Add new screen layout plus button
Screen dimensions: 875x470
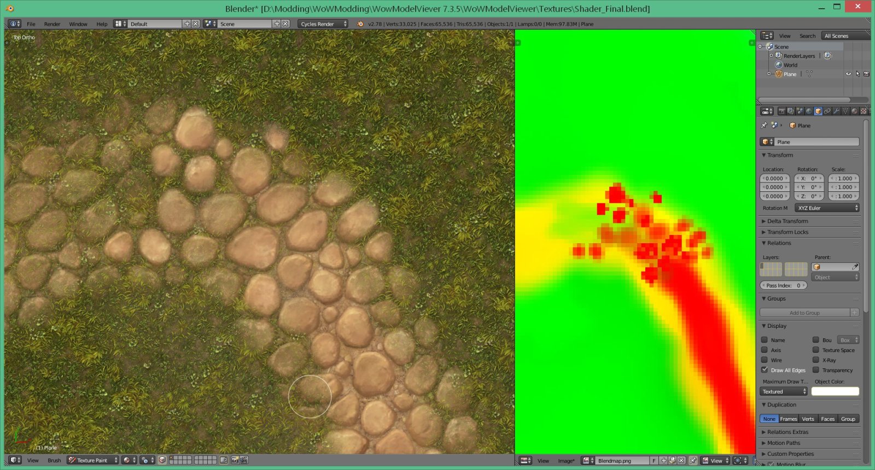coord(187,24)
